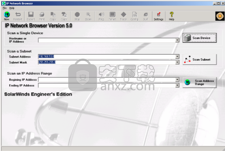
Task: Click the Scan Subnet button
Action: tap(199, 59)
